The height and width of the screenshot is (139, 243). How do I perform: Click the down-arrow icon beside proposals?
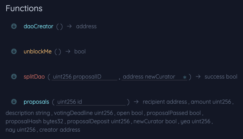tap(14, 102)
